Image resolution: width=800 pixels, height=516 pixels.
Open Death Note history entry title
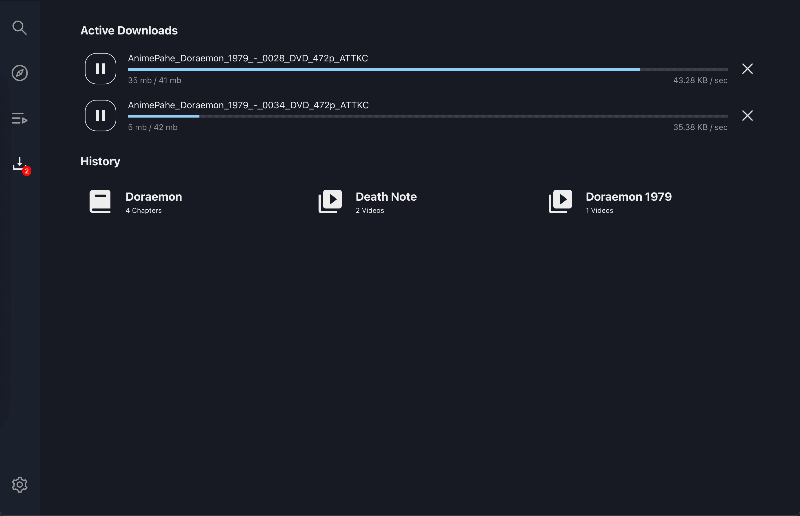pyautogui.click(x=386, y=197)
